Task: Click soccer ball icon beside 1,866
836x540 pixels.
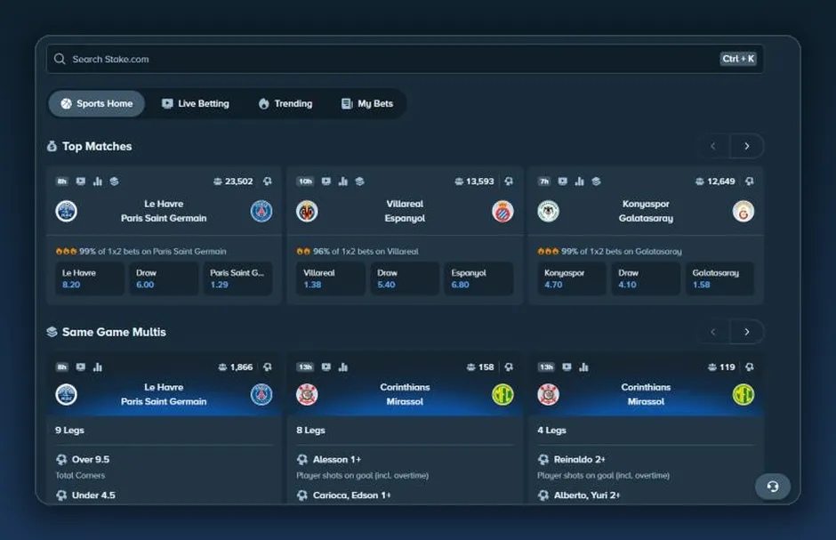Action: pyautogui.click(x=268, y=367)
